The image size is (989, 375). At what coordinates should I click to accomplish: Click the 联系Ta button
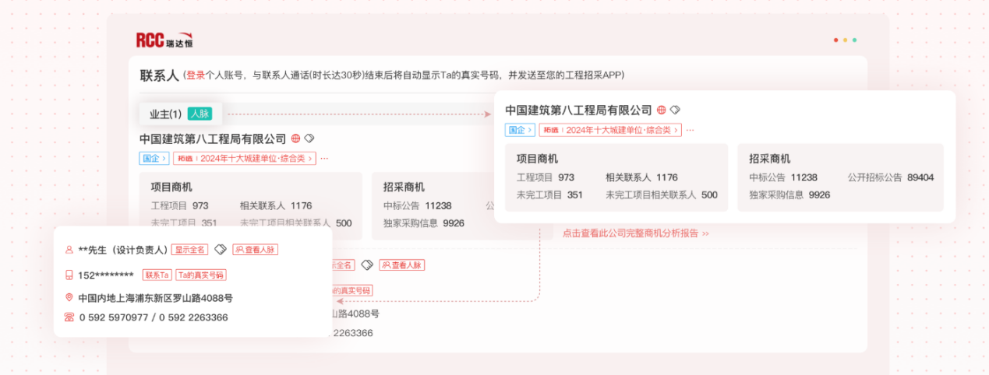point(157,275)
